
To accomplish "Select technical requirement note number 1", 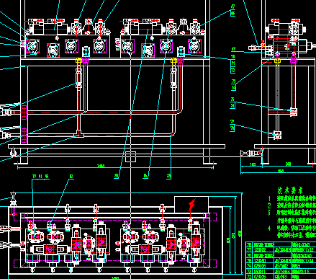I will tap(269, 198).
